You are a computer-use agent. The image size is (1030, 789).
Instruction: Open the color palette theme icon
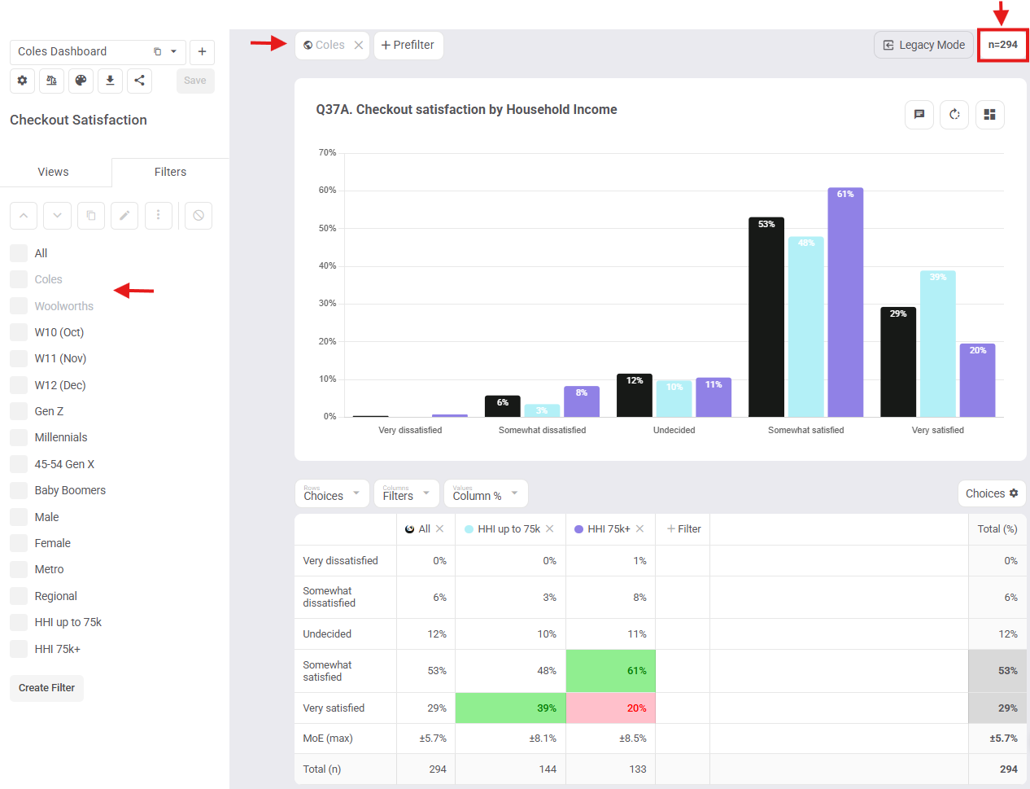[81, 81]
